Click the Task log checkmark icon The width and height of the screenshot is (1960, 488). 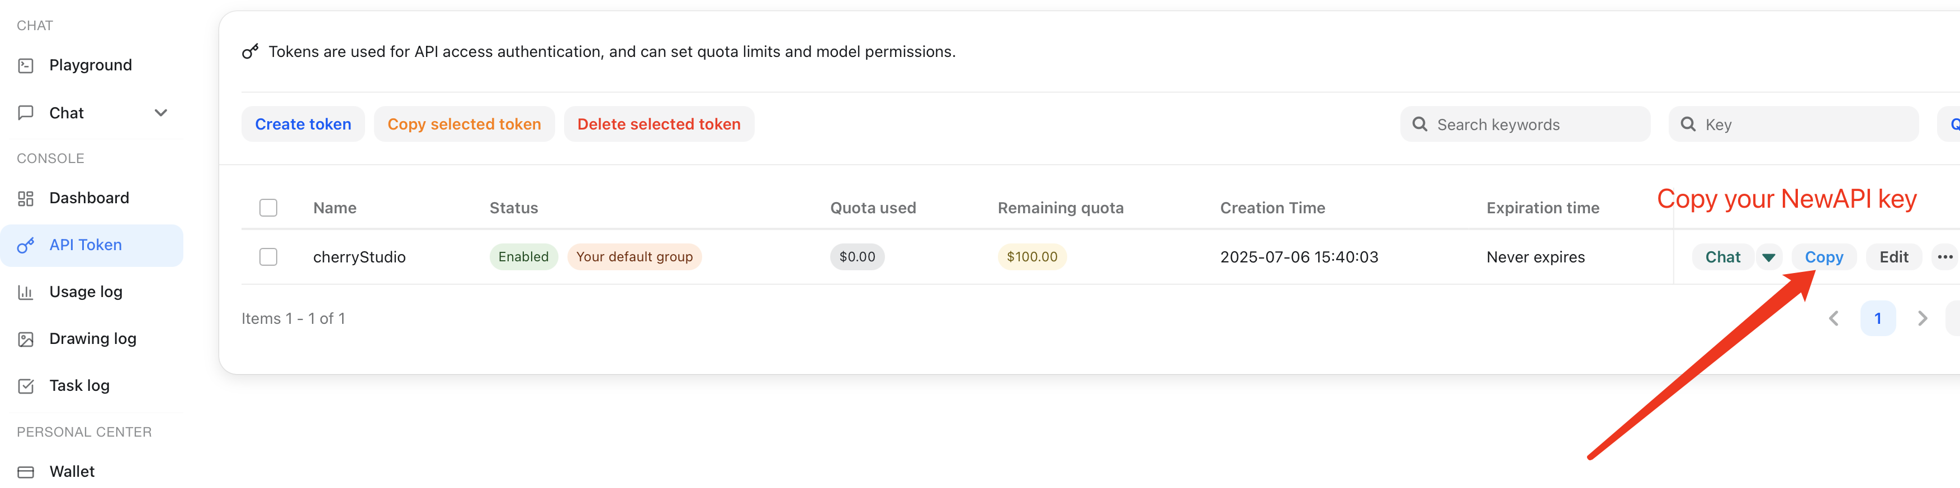click(x=26, y=386)
